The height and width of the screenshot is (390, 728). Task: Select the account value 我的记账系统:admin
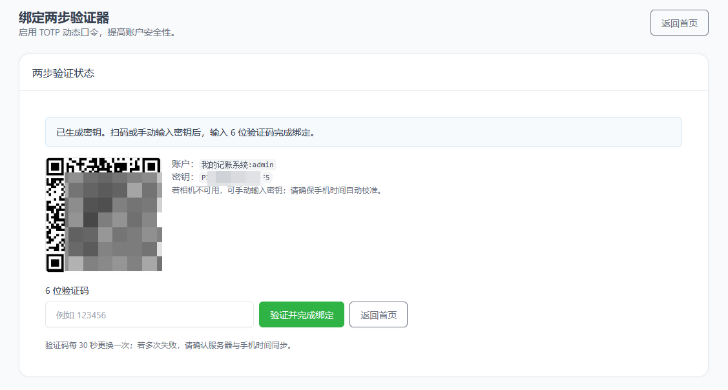(x=238, y=165)
